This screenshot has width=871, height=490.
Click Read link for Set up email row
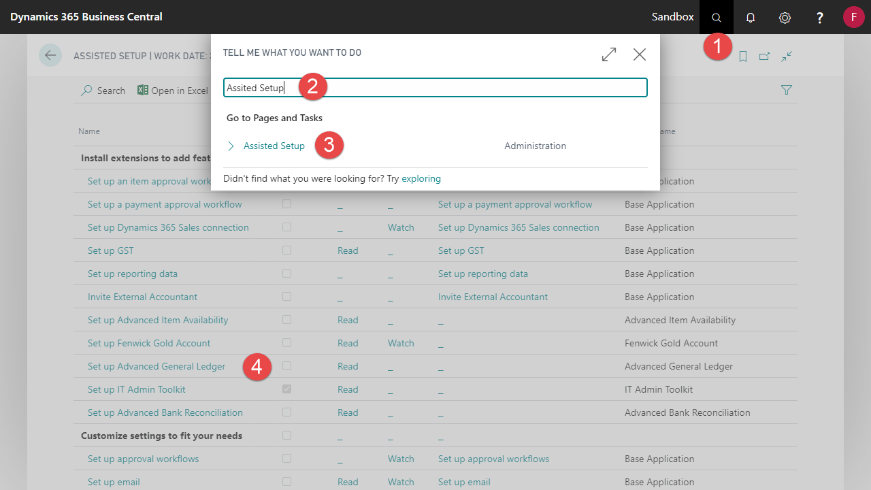pos(348,482)
